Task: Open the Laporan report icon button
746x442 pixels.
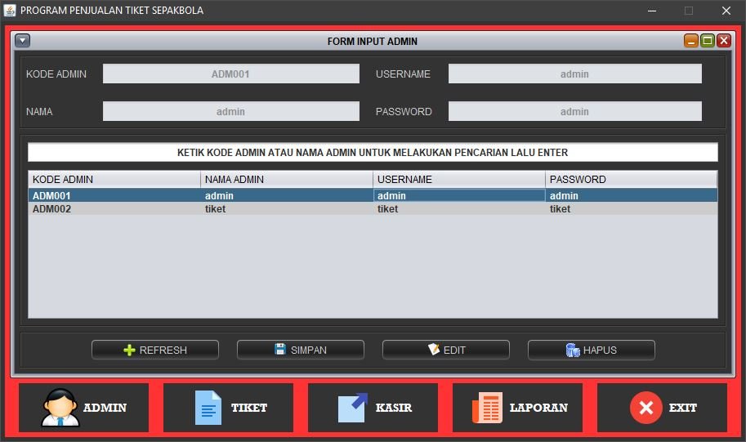Action: pyautogui.click(x=517, y=408)
